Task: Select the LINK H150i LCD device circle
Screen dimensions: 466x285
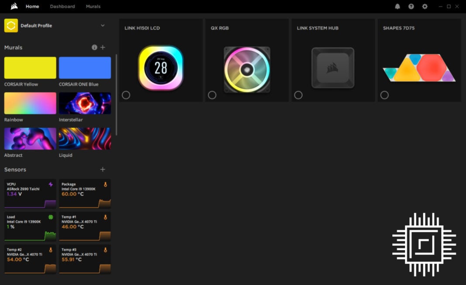Action: pos(126,95)
